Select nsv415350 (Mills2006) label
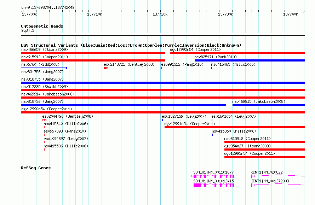Screen dimensions: 315x205 coord(234,131)
